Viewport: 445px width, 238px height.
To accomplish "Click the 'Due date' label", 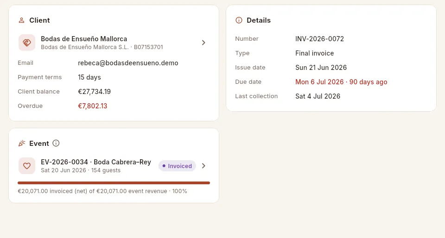I will 248,82.
